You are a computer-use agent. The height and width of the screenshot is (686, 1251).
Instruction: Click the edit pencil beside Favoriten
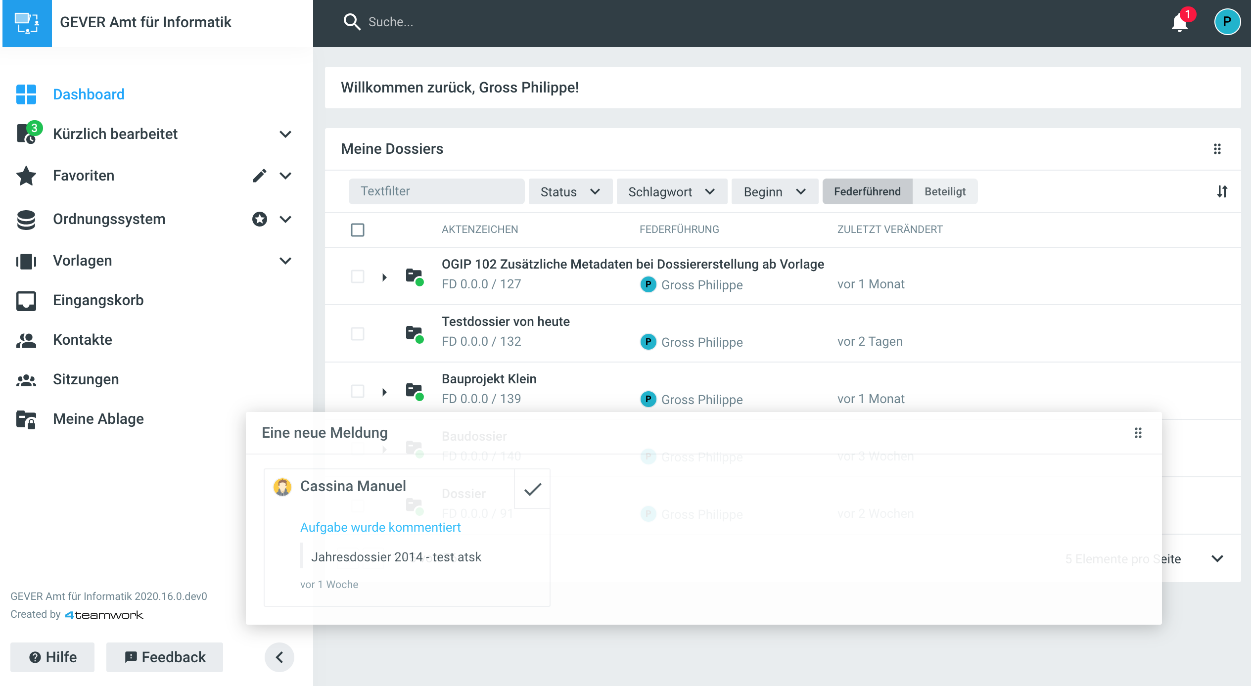(x=259, y=176)
